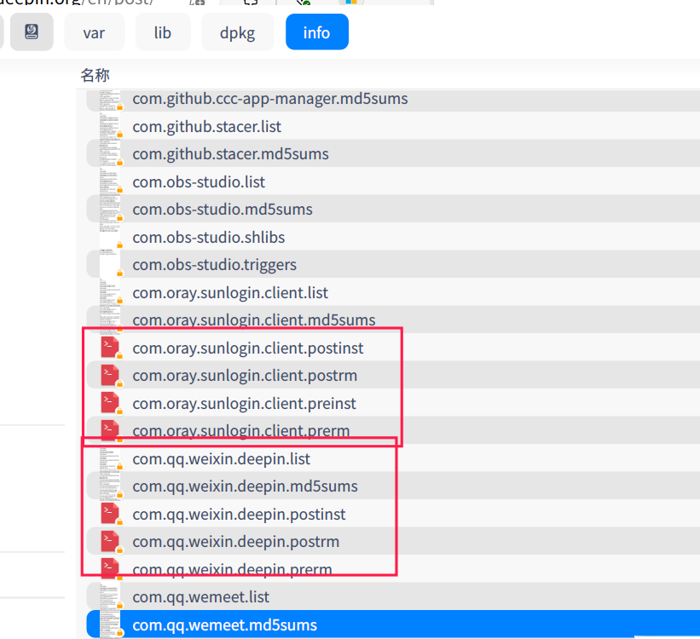Screen dimensions: 700x639
Task: Select file com.github.stacer.md5sums
Action: (393, 154)
